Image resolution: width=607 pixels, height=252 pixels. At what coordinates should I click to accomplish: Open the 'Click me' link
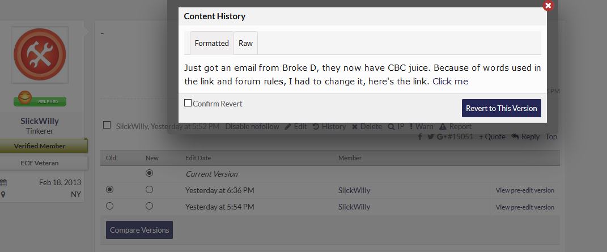(x=450, y=82)
